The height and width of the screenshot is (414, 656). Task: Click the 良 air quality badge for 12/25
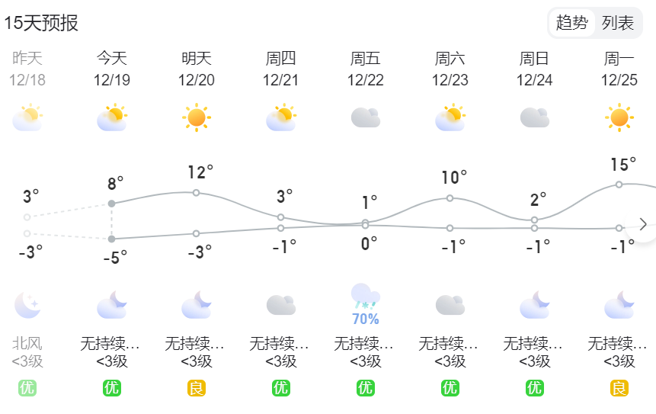point(619,388)
